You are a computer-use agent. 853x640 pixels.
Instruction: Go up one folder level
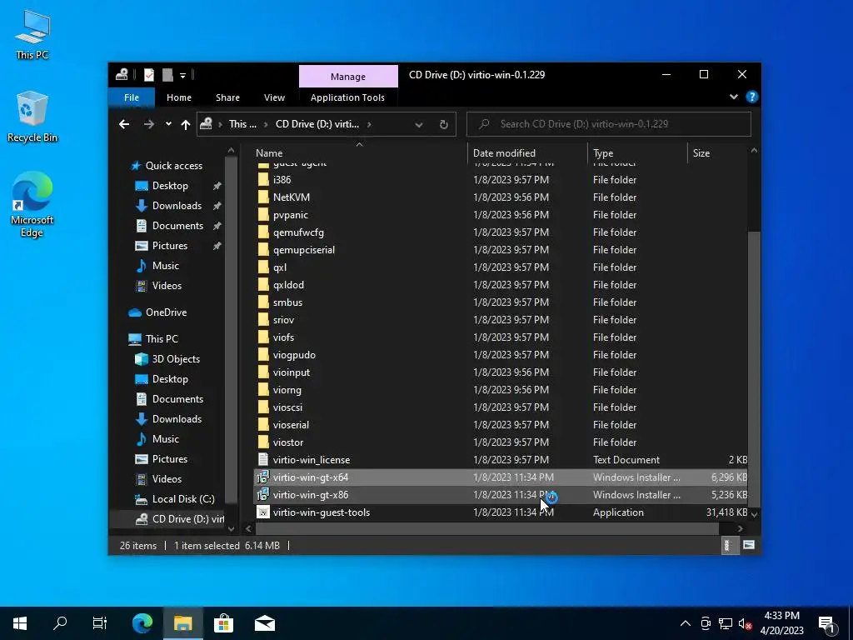coord(186,125)
